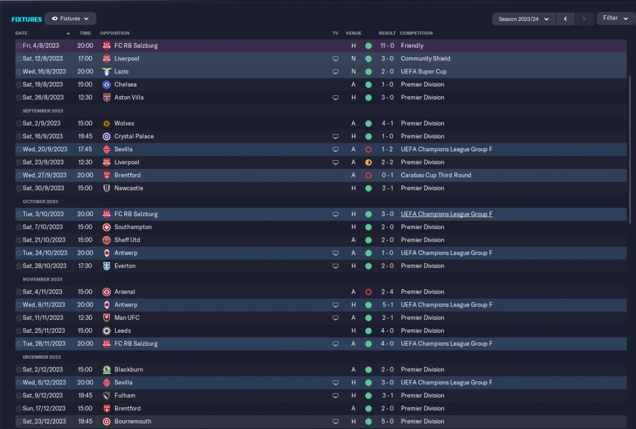Image resolution: width=636 pixels, height=429 pixels.
Task: Click the green win dot for the Leeds match
Action: pyautogui.click(x=368, y=331)
